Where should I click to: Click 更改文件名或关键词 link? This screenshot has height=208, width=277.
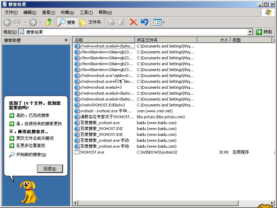pyautogui.click(x=35, y=138)
